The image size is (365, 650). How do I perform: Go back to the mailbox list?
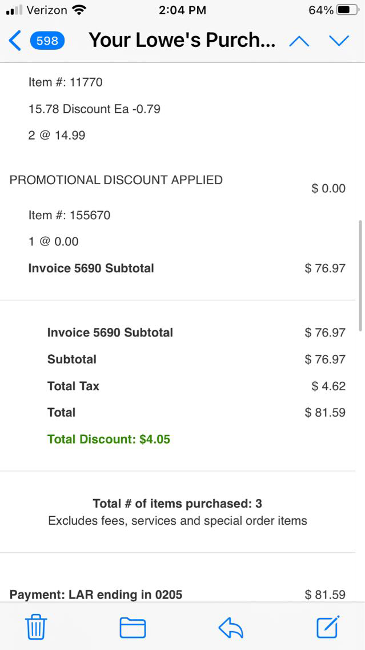(15, 41)
